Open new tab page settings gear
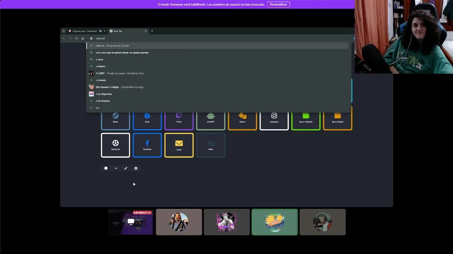This screenshot has width=453, height=254. point(136,168)
